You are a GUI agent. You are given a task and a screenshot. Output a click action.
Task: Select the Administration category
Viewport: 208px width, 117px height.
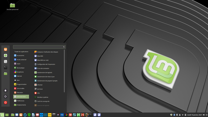click(21, 97)
